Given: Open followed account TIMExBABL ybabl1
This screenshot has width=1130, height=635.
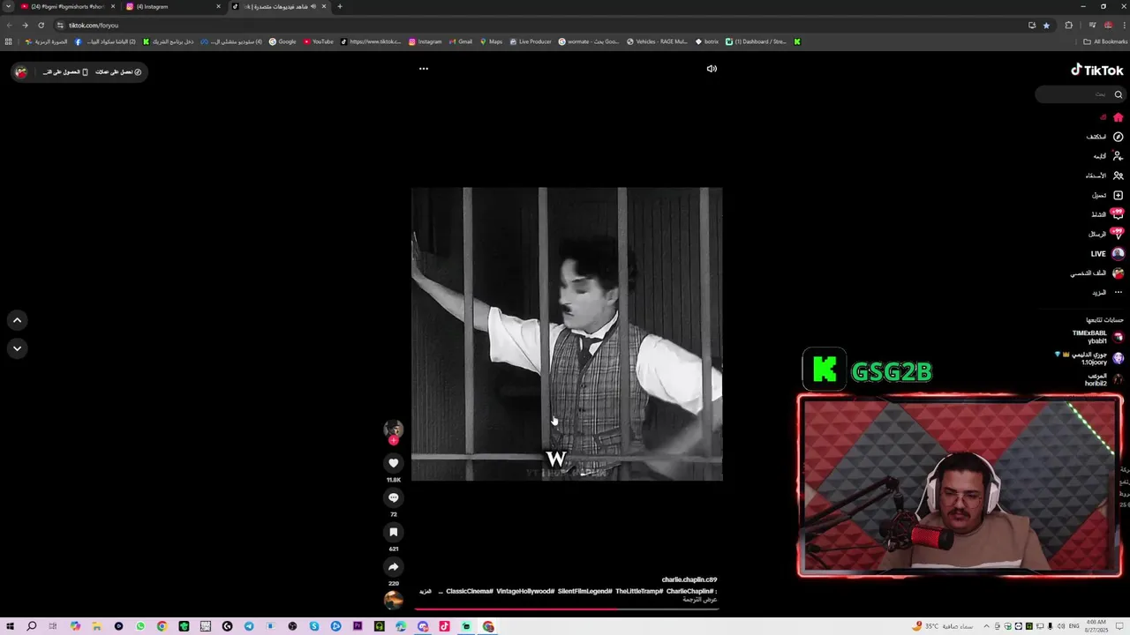Looking at the screenshot, I should pyautogui.click(x=1096, y=337).
